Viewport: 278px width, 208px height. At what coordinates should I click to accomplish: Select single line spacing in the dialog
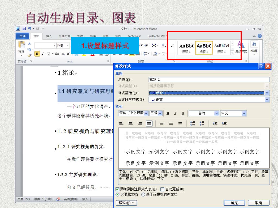(162, 123)
